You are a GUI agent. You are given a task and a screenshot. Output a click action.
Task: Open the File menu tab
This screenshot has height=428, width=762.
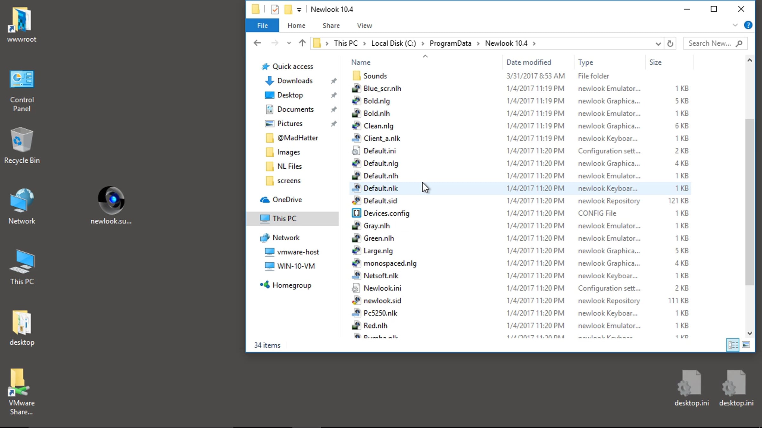(262, 25)
